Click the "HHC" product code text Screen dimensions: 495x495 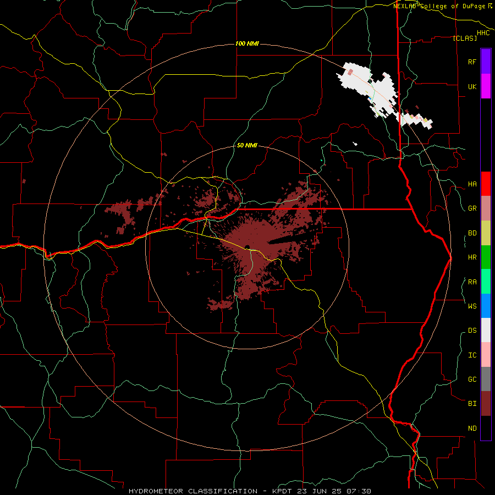click(483, 33)
